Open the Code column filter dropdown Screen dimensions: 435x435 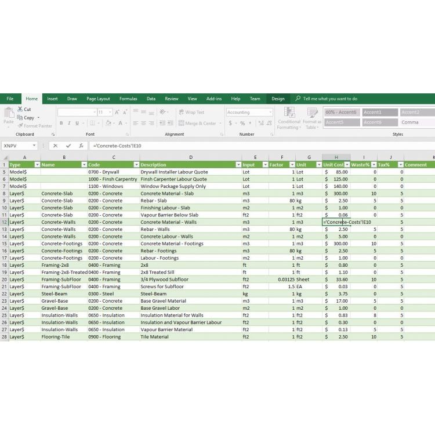(136, 165)
